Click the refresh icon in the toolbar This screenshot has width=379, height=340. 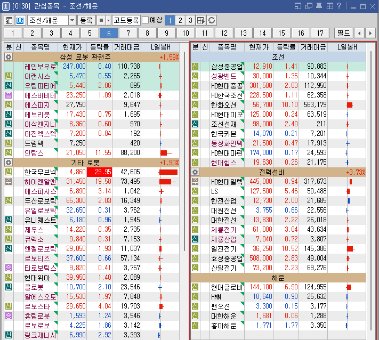tap(212, 20)
